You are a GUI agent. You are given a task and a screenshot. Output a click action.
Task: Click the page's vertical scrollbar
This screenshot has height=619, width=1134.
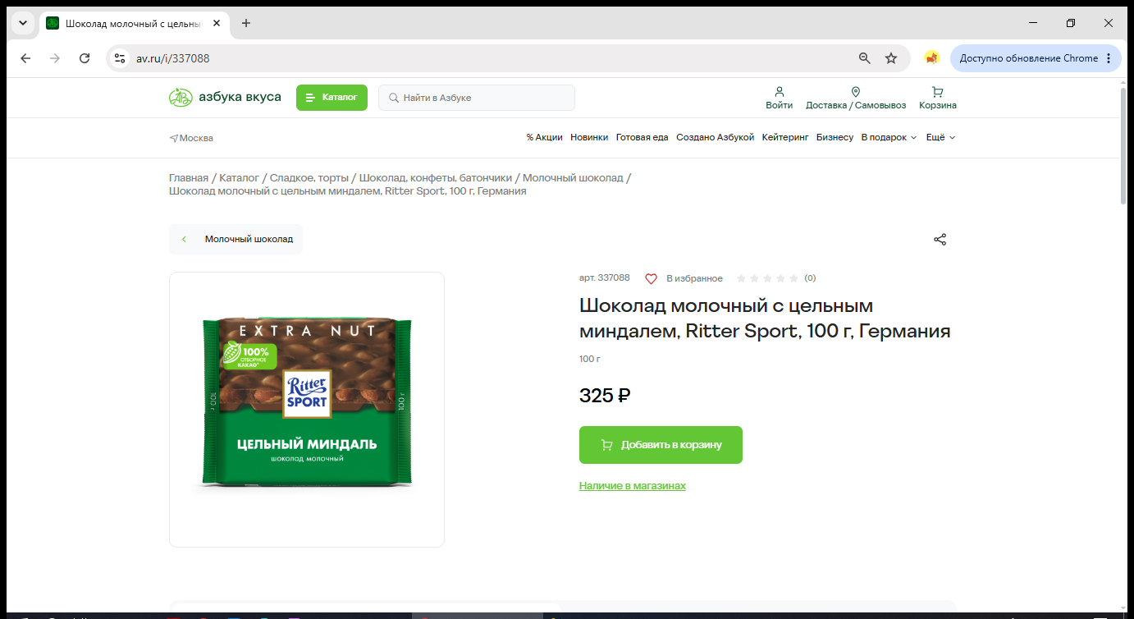[x=1123, y=144]
